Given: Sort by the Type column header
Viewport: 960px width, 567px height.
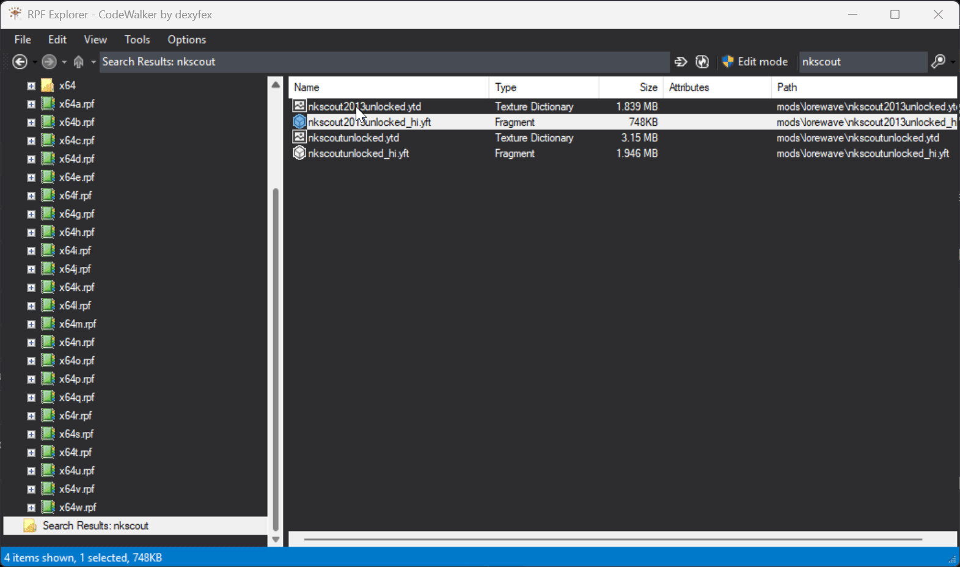Looking at the screenshot, I should (x=544, y=87).
